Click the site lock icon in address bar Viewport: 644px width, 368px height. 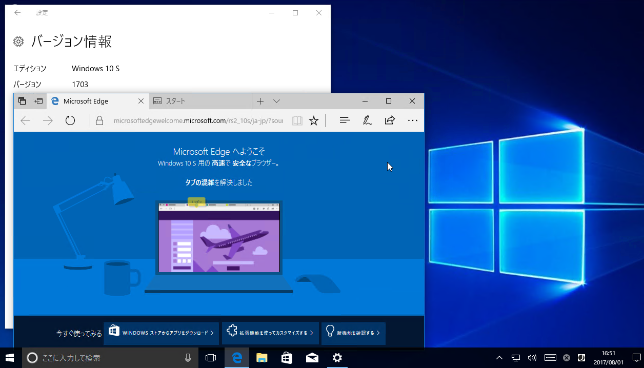coord(100,120)
